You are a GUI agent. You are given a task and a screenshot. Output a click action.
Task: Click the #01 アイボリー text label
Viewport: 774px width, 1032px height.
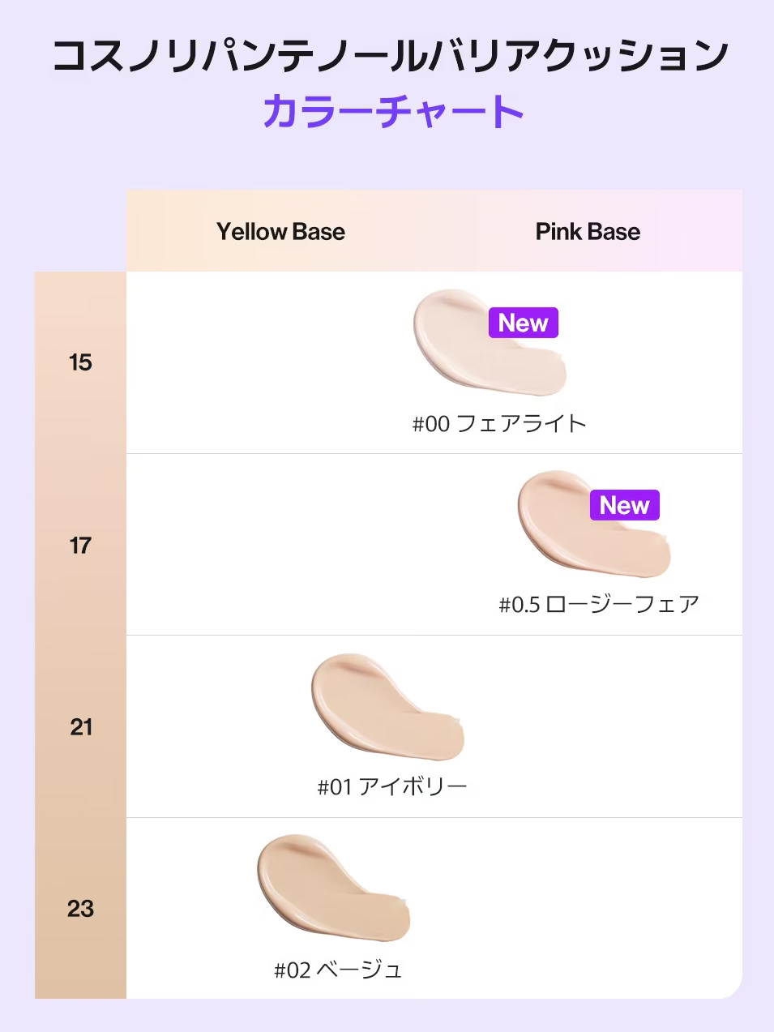tap(392, 786)
